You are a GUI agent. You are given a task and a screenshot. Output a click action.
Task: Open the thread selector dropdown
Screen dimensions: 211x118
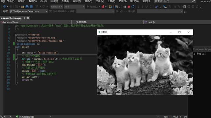coord(95,11)
